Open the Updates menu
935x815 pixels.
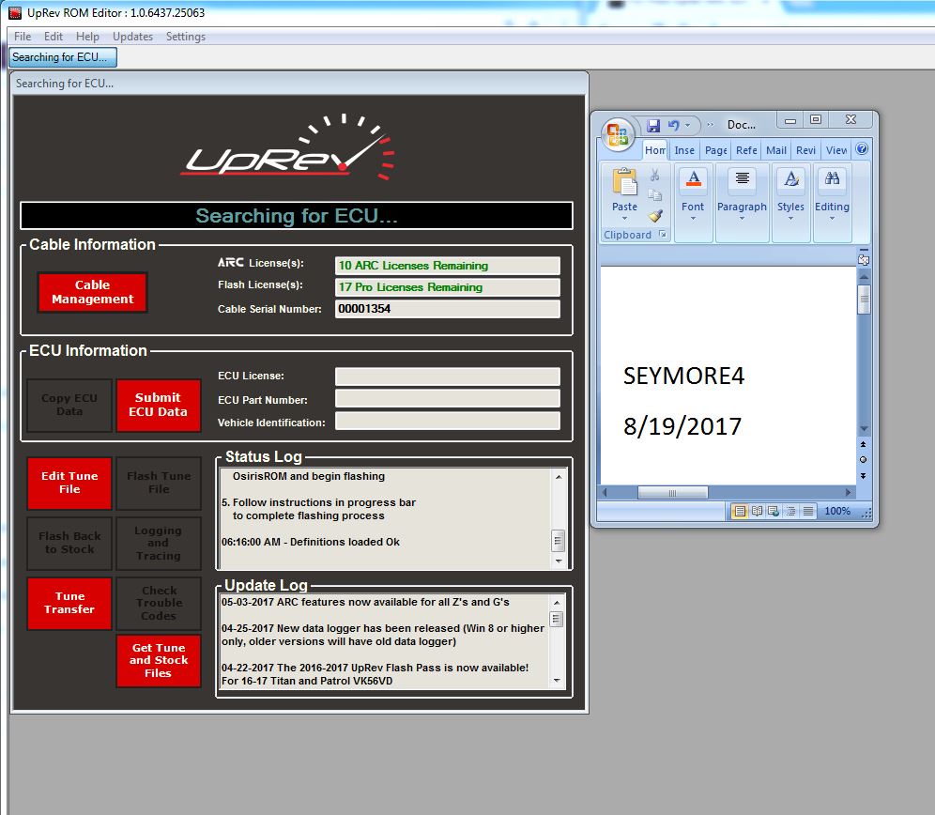[132, 37]
